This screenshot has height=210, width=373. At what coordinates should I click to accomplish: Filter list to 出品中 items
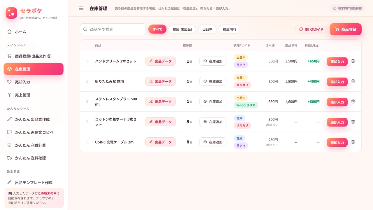207,29
